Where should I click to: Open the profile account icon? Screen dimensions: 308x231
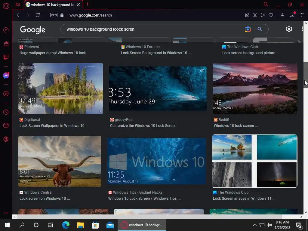click(282, 15)
